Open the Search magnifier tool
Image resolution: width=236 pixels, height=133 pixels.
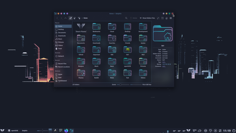click(126, 18)
